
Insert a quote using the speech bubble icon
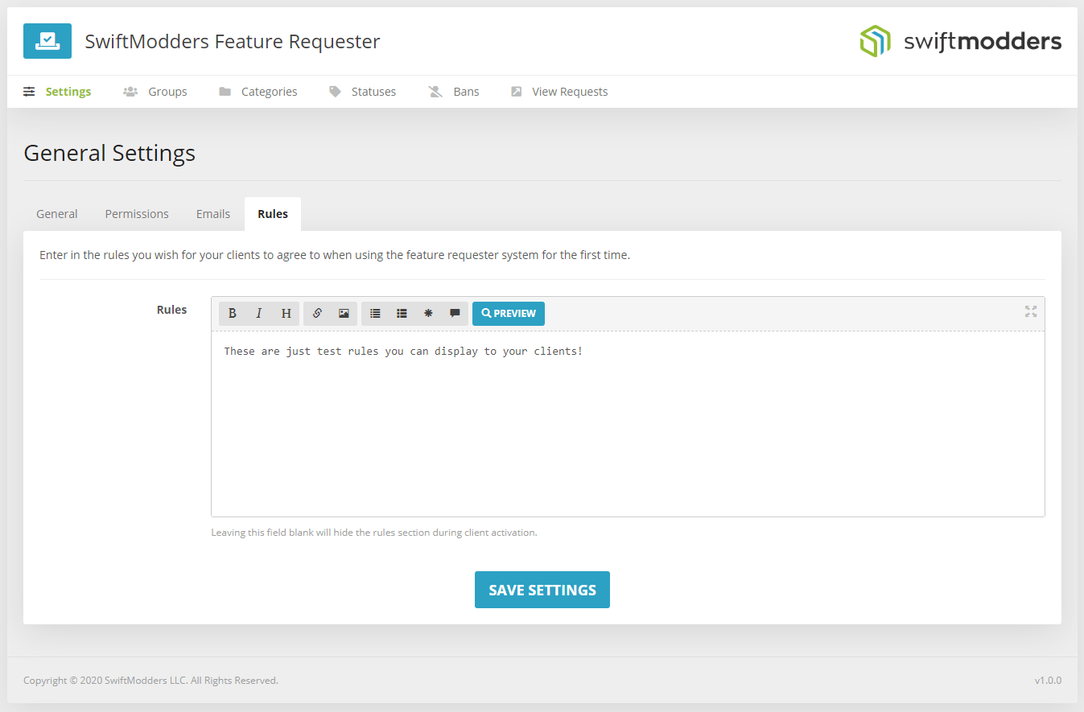(x=455, y=314)
